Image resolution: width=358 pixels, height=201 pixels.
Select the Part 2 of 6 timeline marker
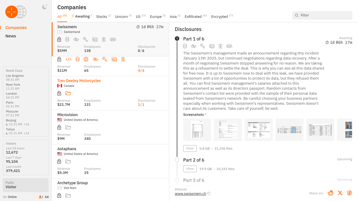pyautogui.click(x=177, y=160)
